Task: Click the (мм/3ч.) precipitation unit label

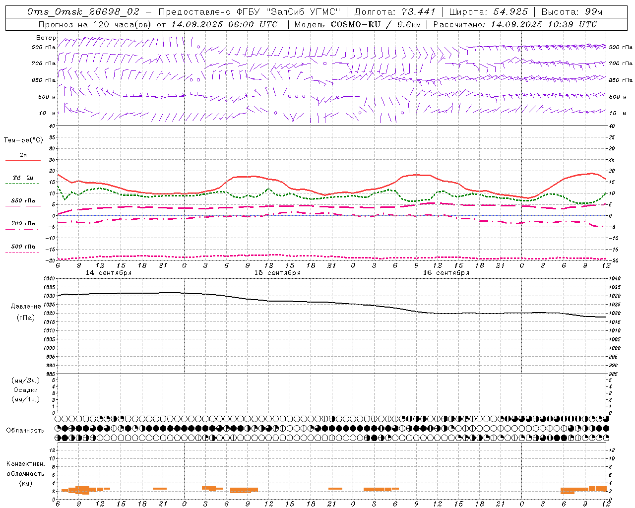Action: pyautogui.click(x=26, y=381)
